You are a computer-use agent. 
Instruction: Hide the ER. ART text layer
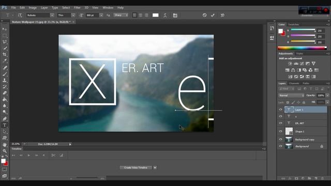(x=280, y=123)
